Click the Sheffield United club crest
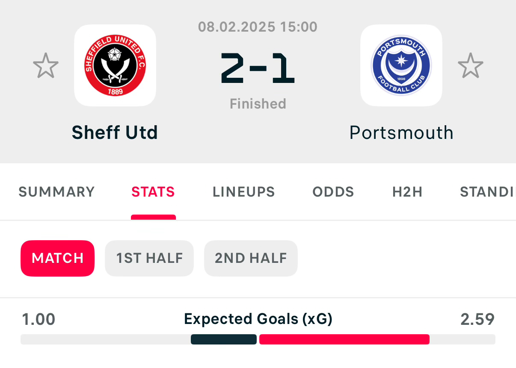Viewport: 516px width, 368px height. click(x=115, y=65)
